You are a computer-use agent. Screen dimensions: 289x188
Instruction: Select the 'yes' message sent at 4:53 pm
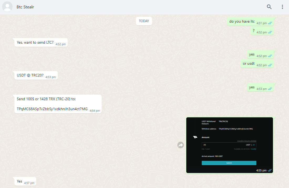pyautogui.click(x=260, y=88)
